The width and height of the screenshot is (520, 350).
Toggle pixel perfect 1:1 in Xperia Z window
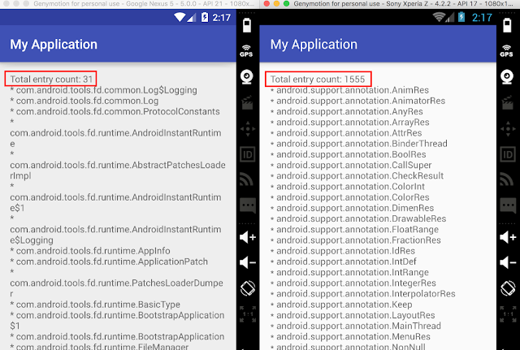[x=508, y=314]
